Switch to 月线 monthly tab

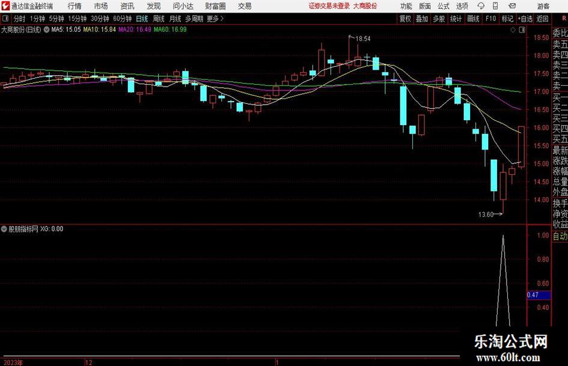[176, 19]
